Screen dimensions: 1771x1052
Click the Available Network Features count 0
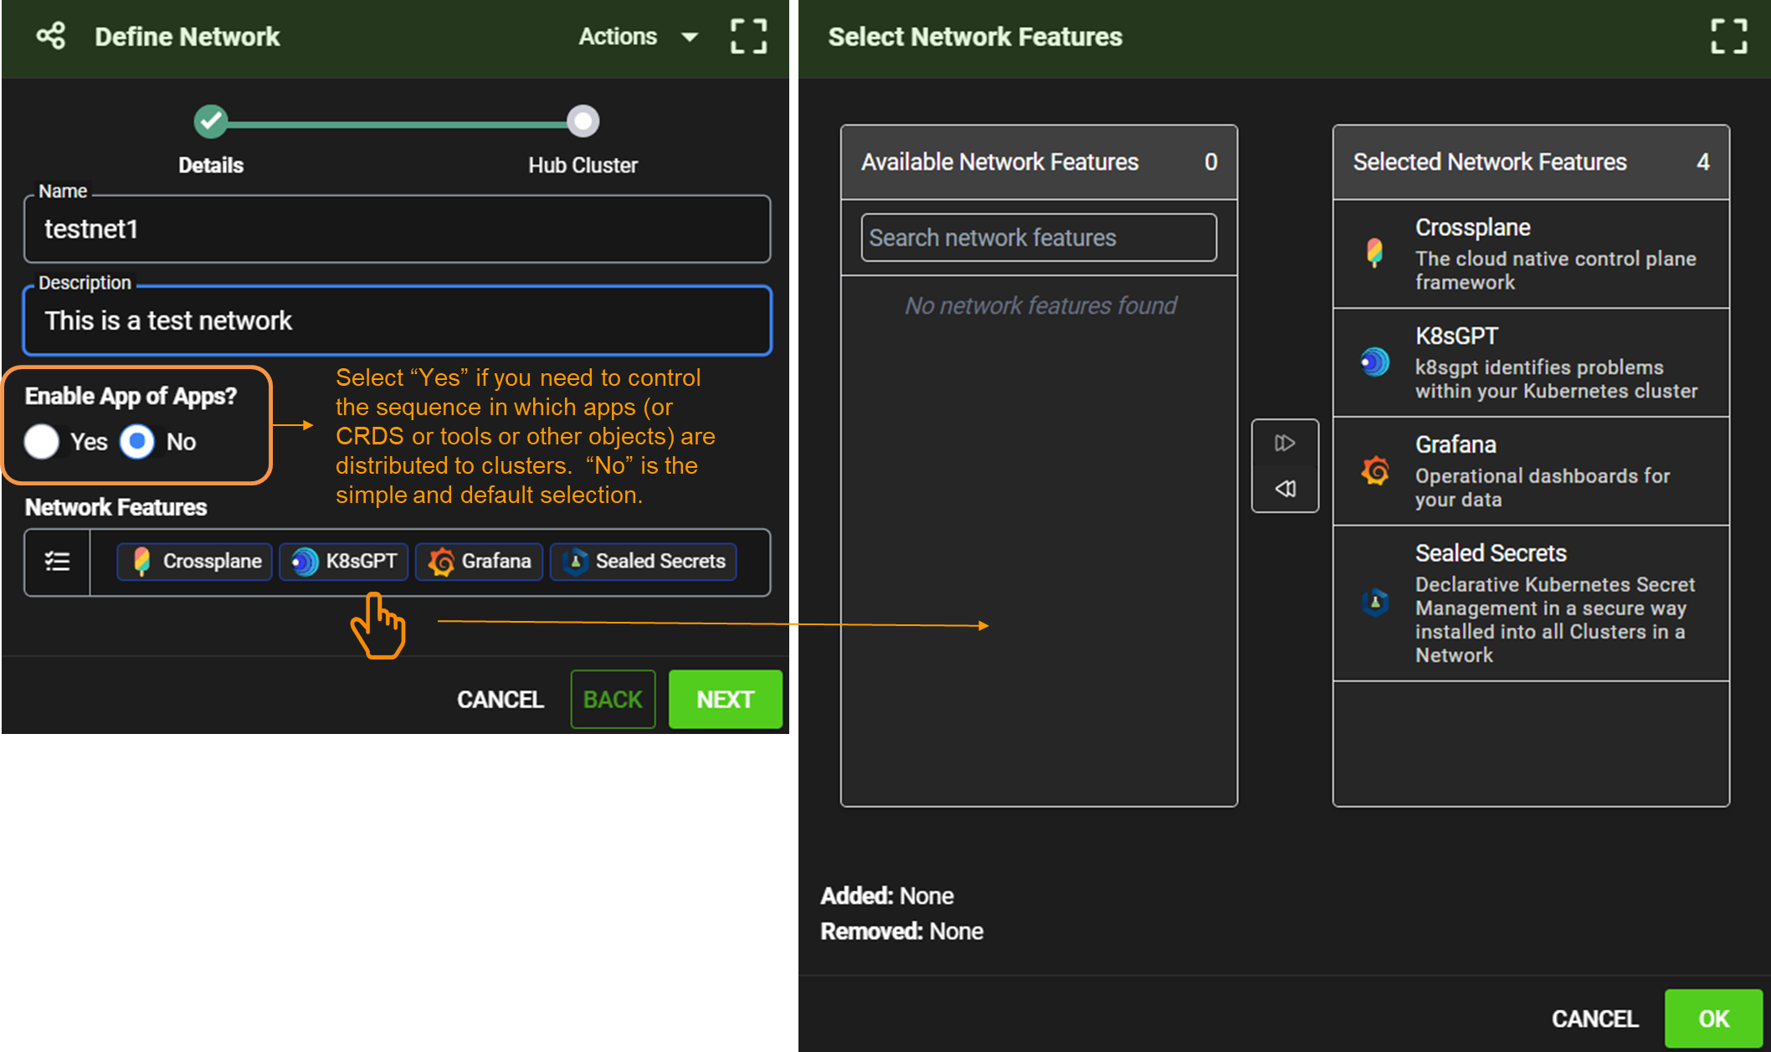(x=1210, y=162)
